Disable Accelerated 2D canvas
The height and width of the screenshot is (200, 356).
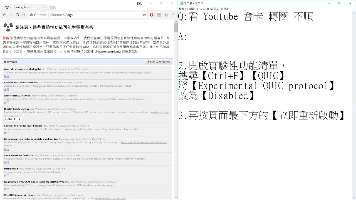7,102
